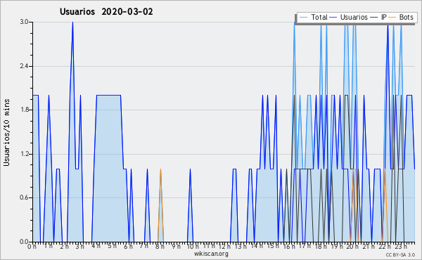Select the 'Bots' legend entry

click(x=406, y=17)
